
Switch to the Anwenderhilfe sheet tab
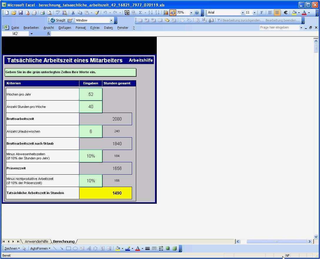(36, 241)
